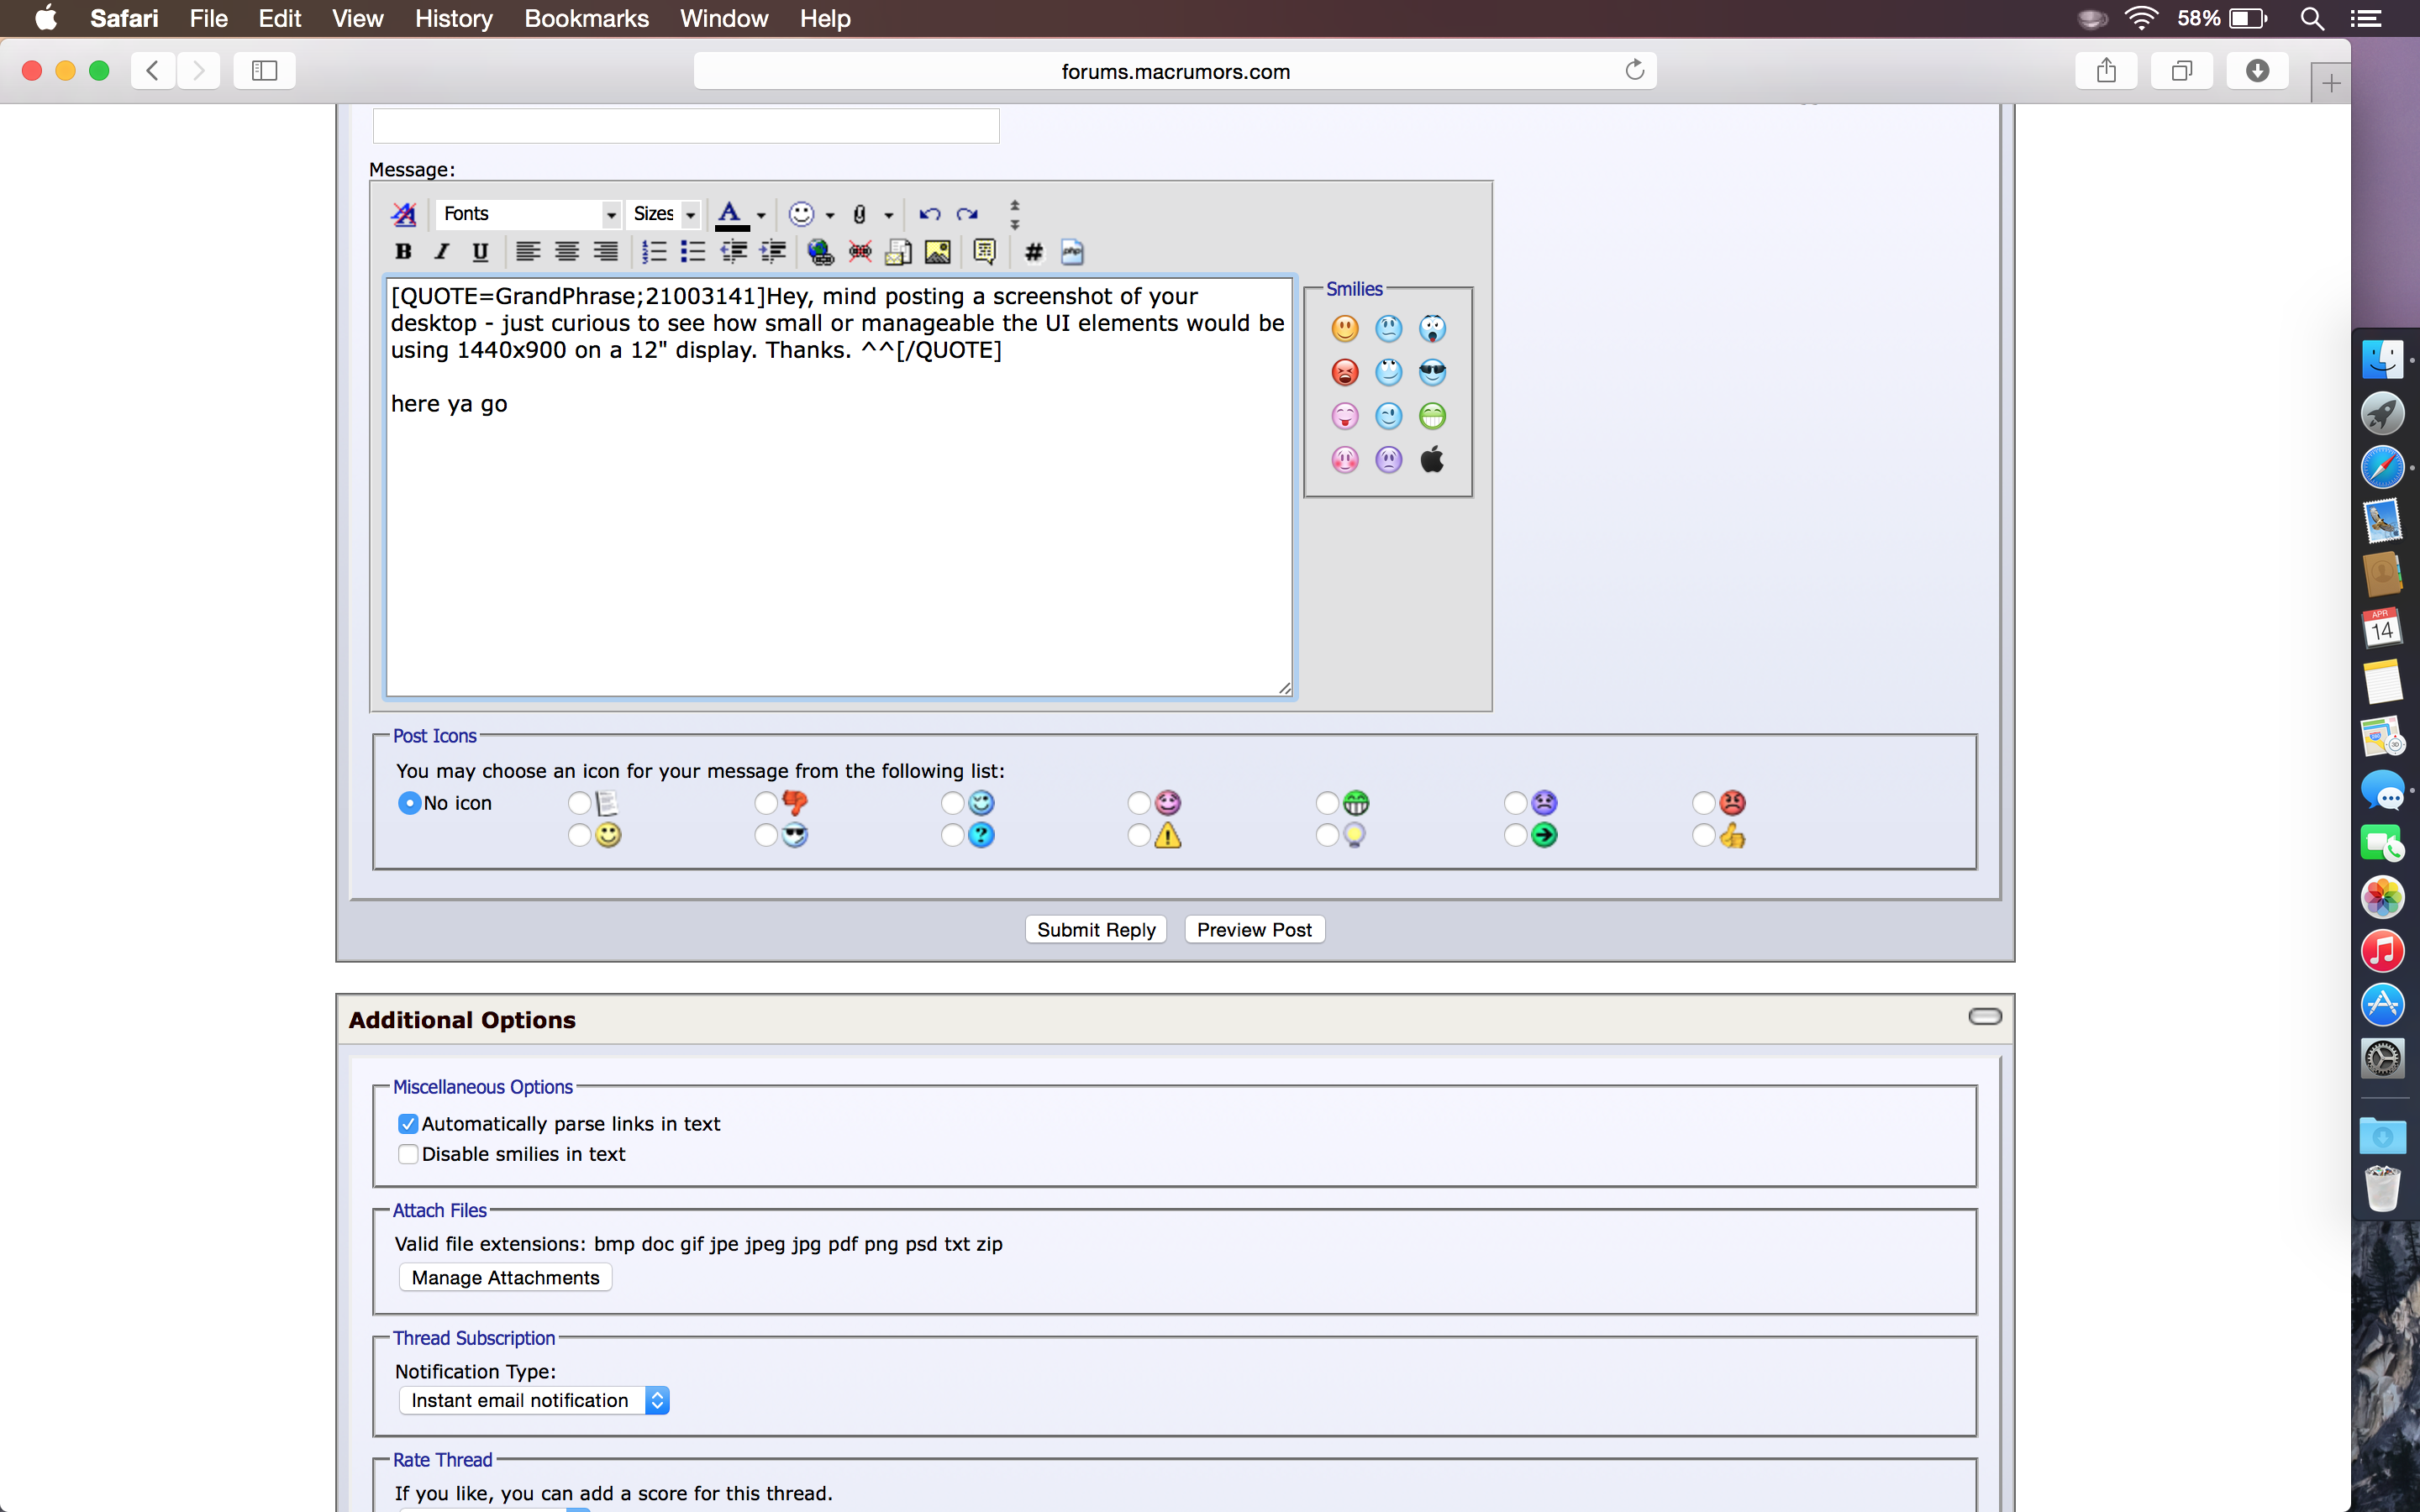Insert an ordered list

point(654,252)
